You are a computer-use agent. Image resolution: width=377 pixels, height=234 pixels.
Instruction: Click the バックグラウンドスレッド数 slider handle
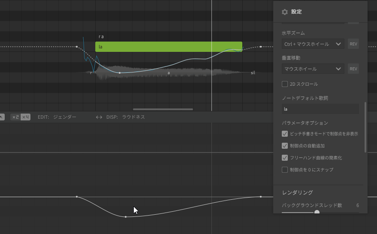(317, 212)
